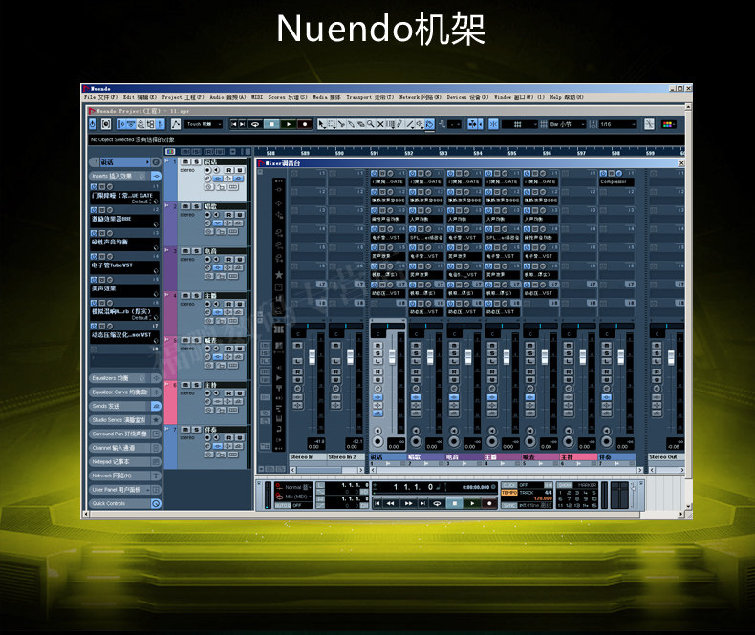Select the 伴奏 channel label in mixer

coord(617,457)
